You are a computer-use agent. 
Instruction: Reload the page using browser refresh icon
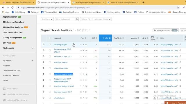[12, 8]
